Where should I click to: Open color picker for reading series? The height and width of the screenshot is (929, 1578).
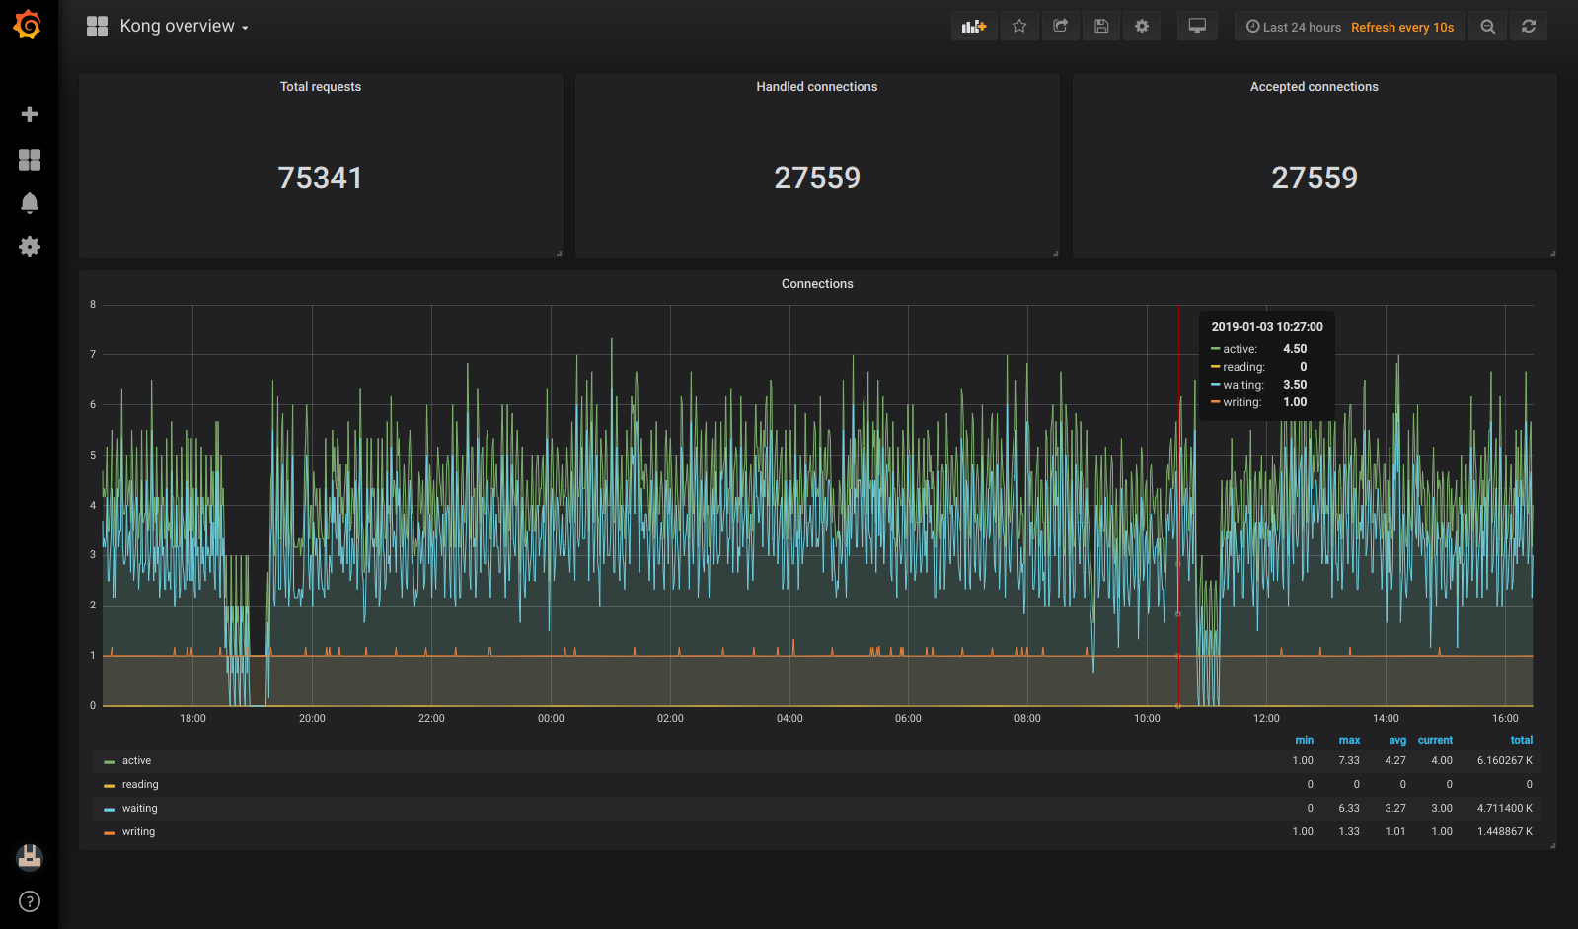click(x=110, y=786)
